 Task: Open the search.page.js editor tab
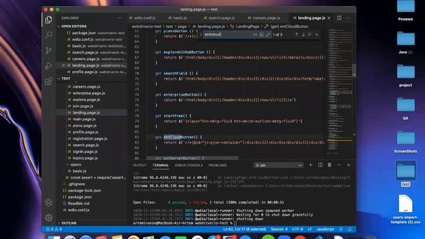[221, 18]
